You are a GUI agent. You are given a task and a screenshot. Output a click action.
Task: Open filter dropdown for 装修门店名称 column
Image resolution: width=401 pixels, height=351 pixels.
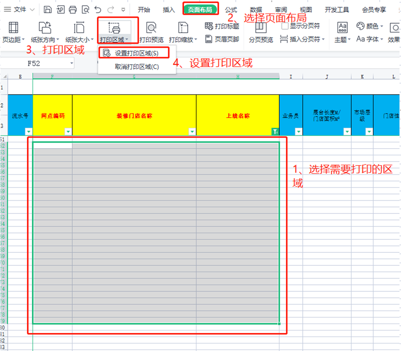click(192, 132)
